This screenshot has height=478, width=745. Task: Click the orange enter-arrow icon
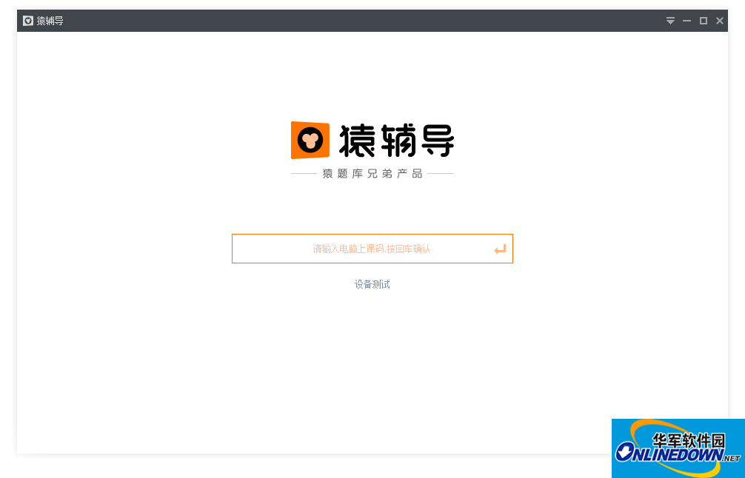click(500, 249)
